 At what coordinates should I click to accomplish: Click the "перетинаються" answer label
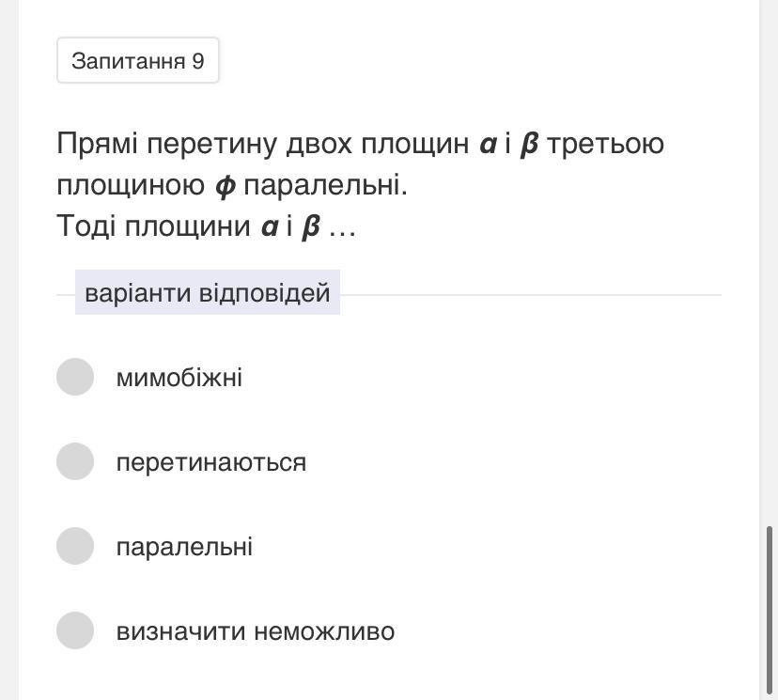tap(210, 462)
